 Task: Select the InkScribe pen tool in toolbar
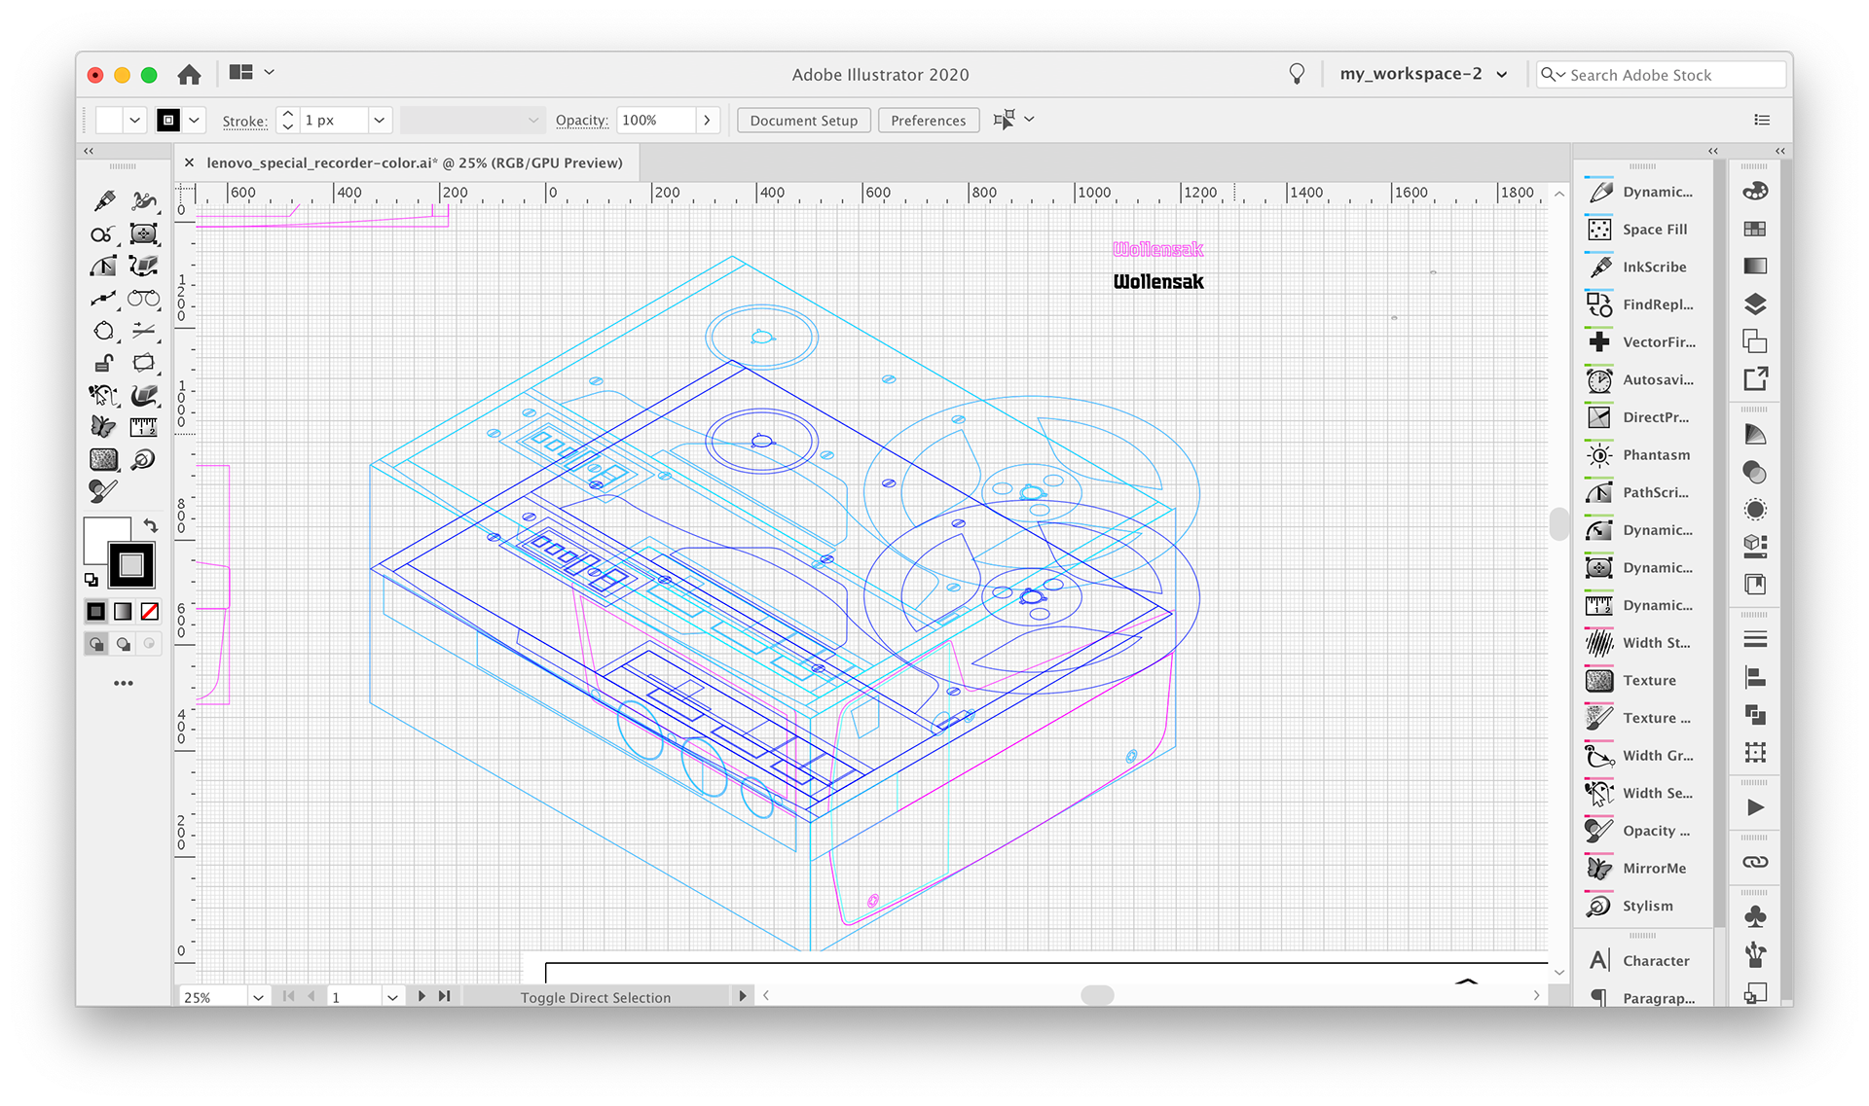coord(104,201)
